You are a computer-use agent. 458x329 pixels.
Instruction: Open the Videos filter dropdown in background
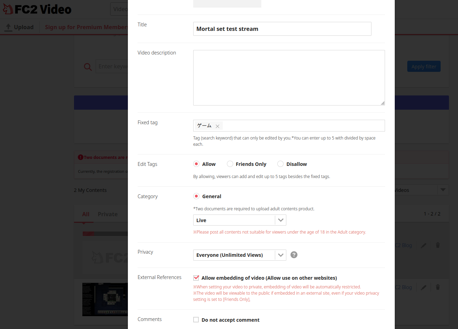pyautogui.click(x=422, y=190)
